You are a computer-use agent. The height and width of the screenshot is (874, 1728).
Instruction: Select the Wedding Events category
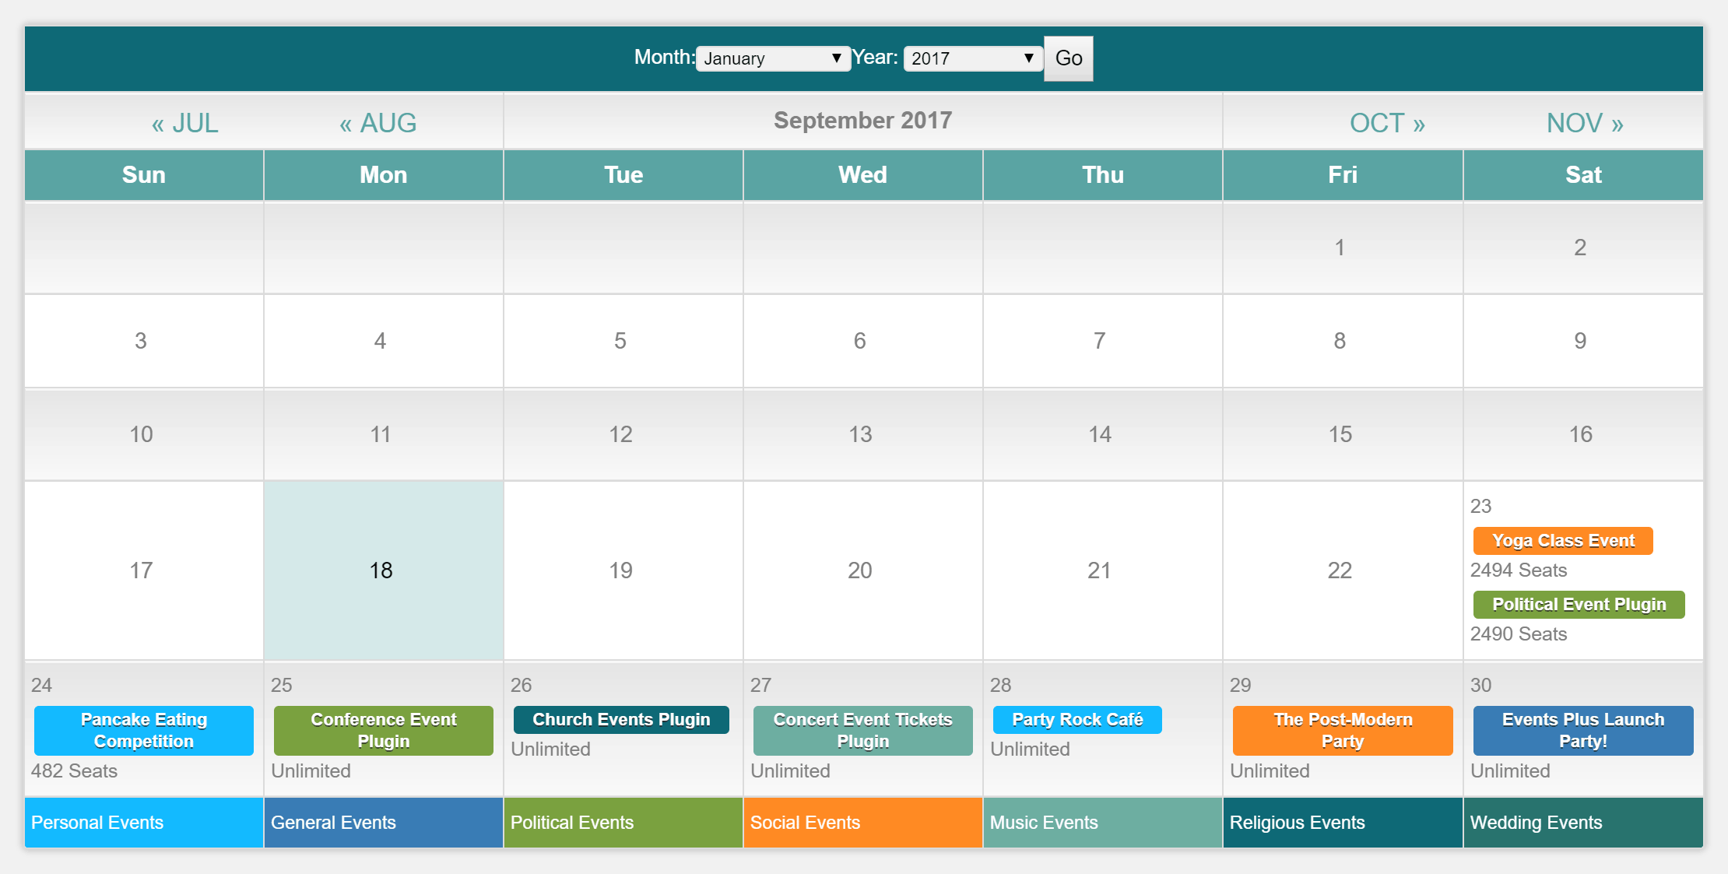1583,823
